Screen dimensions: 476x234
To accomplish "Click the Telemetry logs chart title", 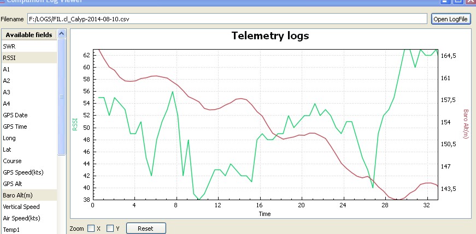I will pyautogui.click(x=270, y=37).
